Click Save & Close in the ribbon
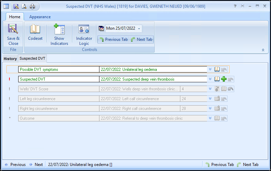 coord(13,34)
